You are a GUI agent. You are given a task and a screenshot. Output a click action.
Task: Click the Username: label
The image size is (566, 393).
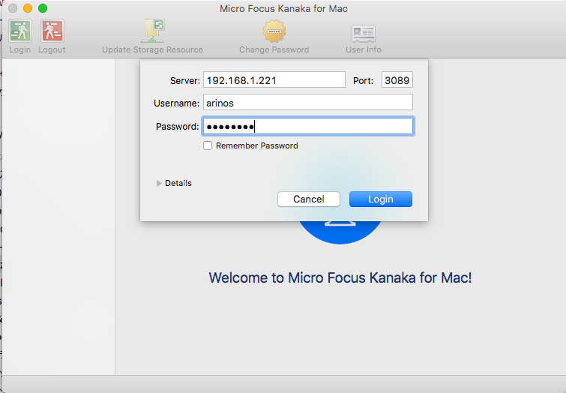coord(176,103)
